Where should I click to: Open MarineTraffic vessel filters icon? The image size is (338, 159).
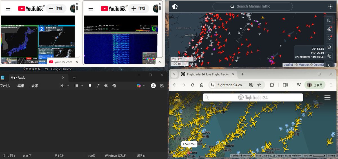click(x=329, y=29)
